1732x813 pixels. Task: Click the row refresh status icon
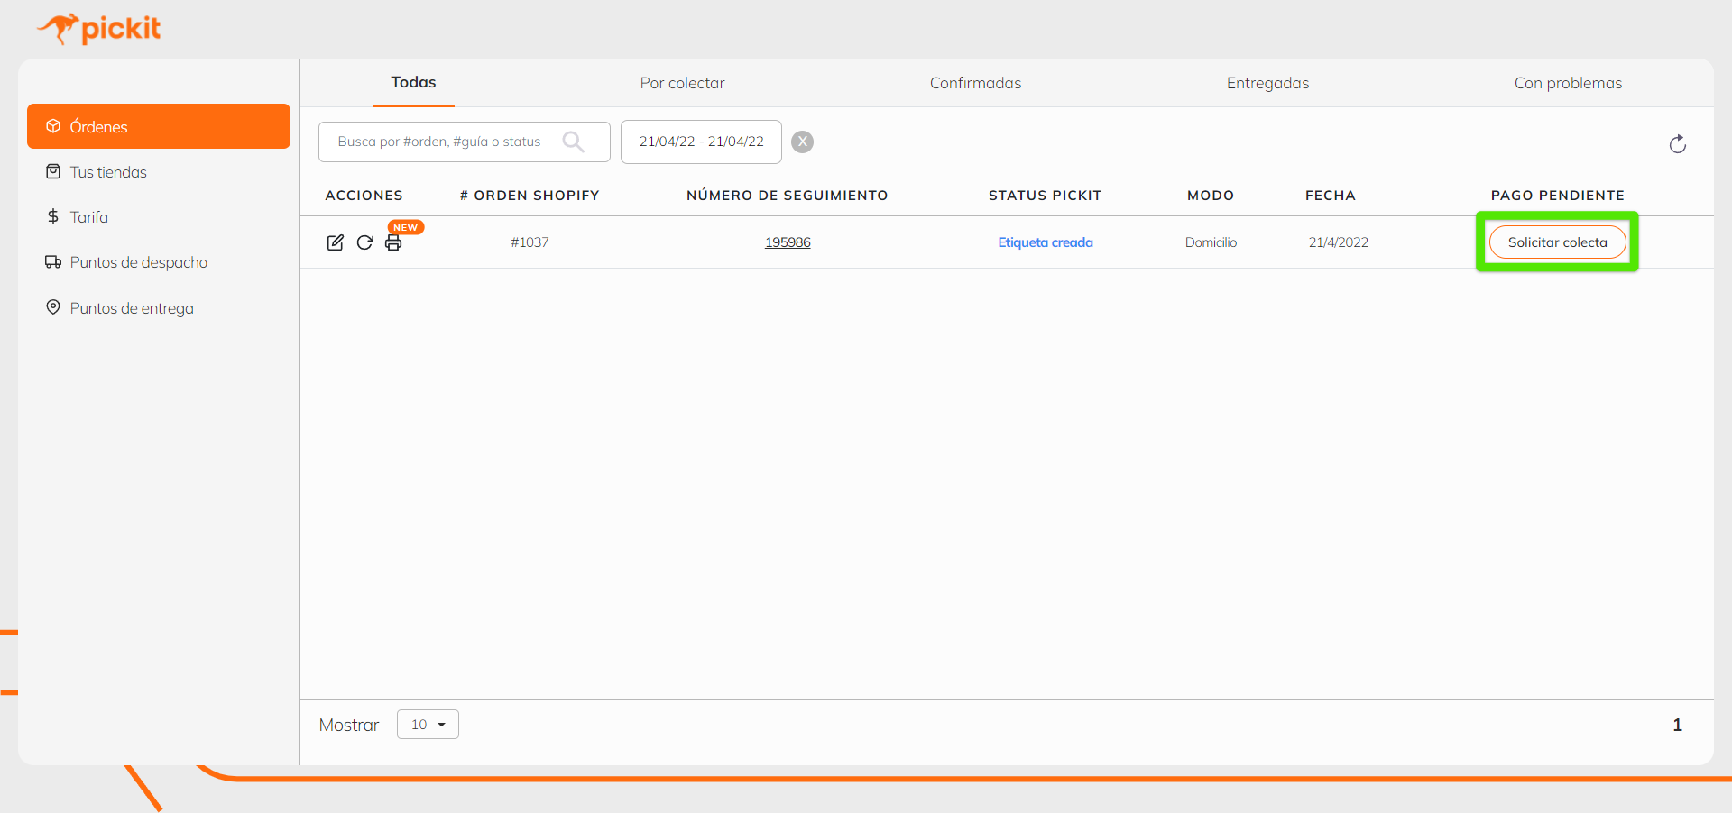tap(364, 242)
